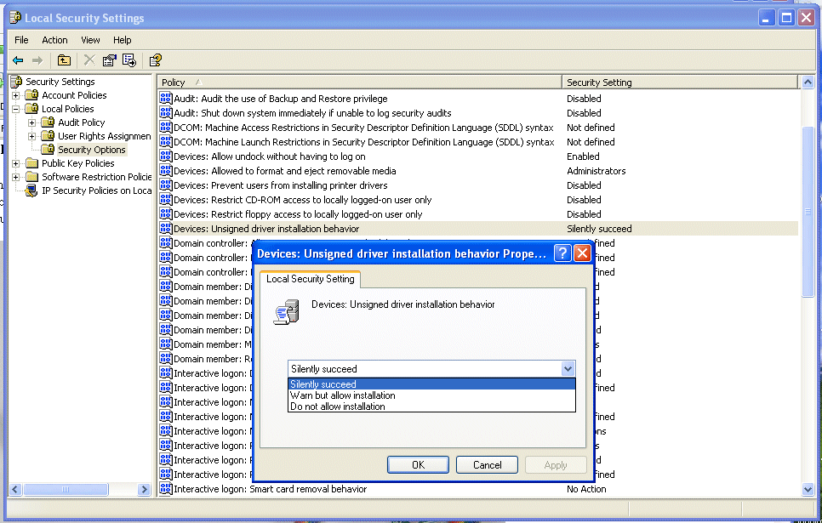Collapse the Local Policies tree node
Screen dimensions: 822x523
[x=15, y=108]
